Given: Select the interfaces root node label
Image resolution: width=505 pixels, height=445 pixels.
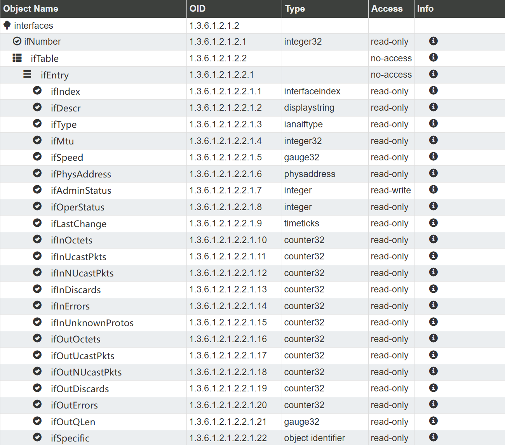Looking at the screenshot, I should pyautogui.click(x=33, y=26).
